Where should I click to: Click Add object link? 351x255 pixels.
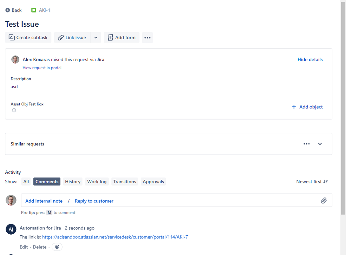click(x=307, y=107)
